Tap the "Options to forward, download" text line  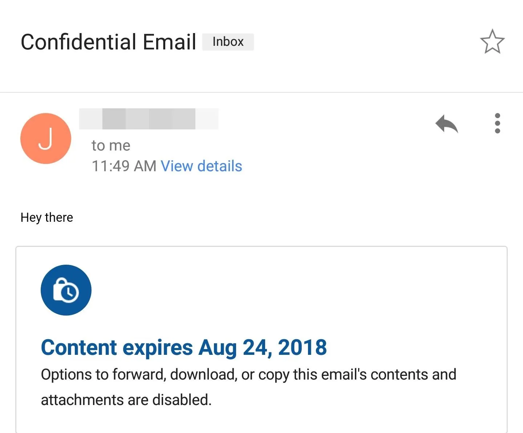248,375
